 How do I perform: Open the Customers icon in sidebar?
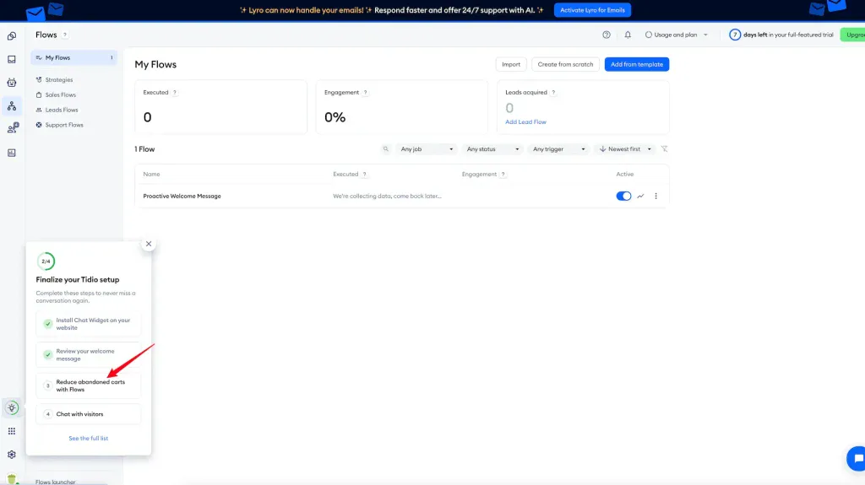(x=13, y=129)
